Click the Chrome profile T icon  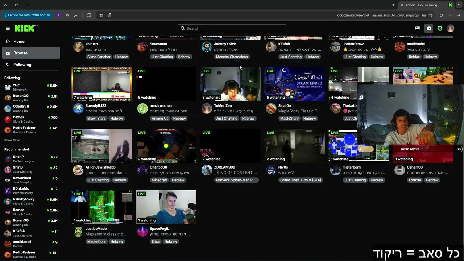tap(59, 15)
